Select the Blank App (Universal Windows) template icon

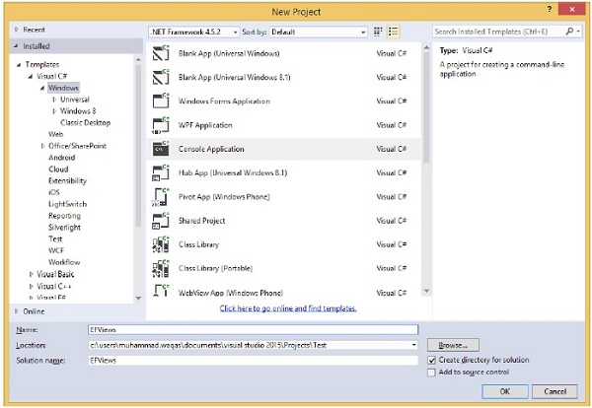click(161, 53)
